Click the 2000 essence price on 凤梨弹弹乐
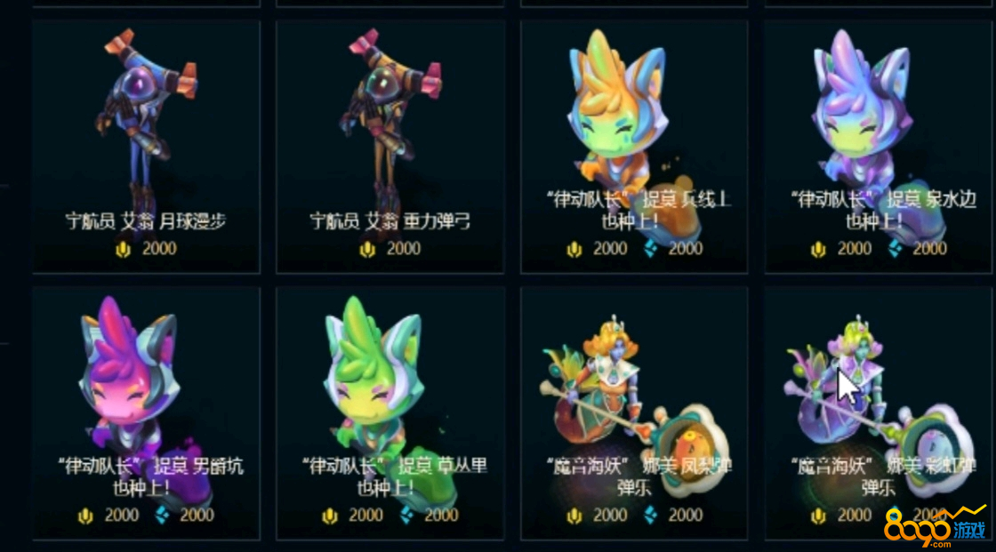This screenshot has width=996, height=552. [x=686, y=516]
